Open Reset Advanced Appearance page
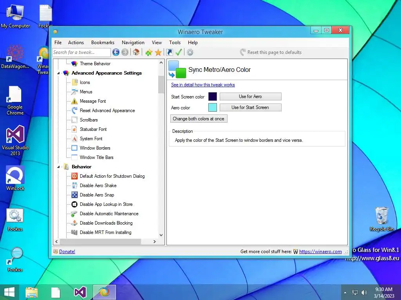Viewport: 401px width, 300px height. pyautogui.click(x=107, y=111)
